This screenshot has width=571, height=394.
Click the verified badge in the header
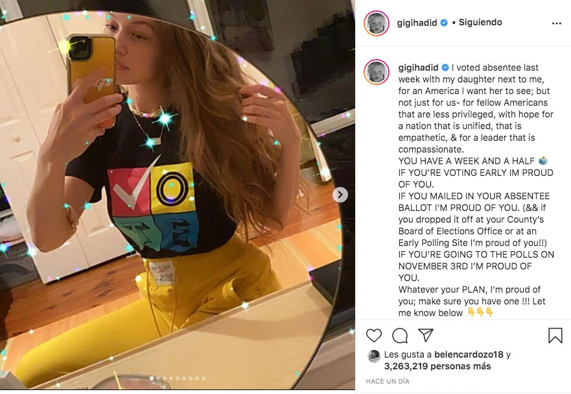click(444, 23)
